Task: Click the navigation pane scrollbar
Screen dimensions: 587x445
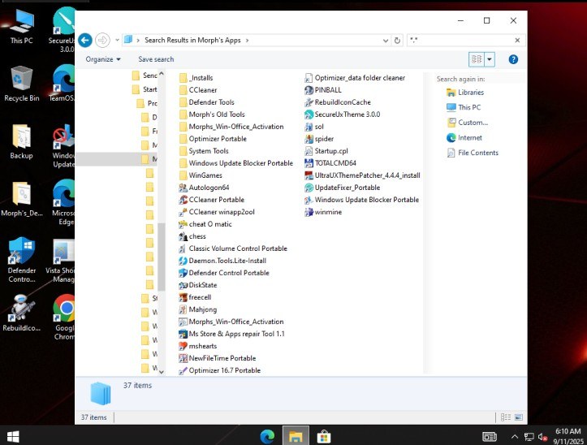Action: [x=162, y=257]
